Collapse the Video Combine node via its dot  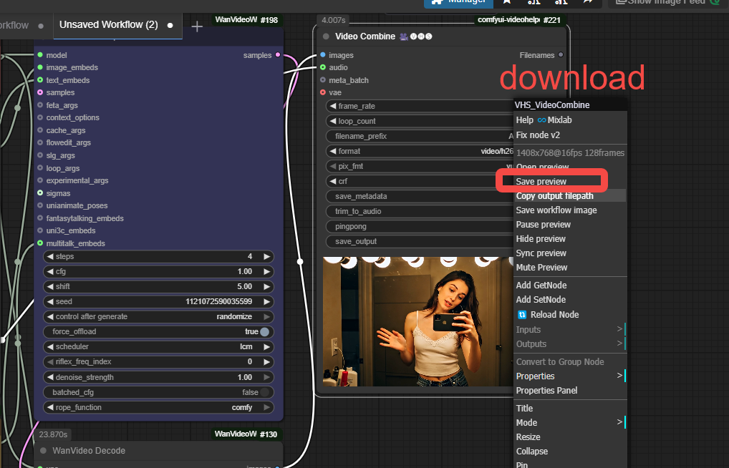(x=326, y=36)
